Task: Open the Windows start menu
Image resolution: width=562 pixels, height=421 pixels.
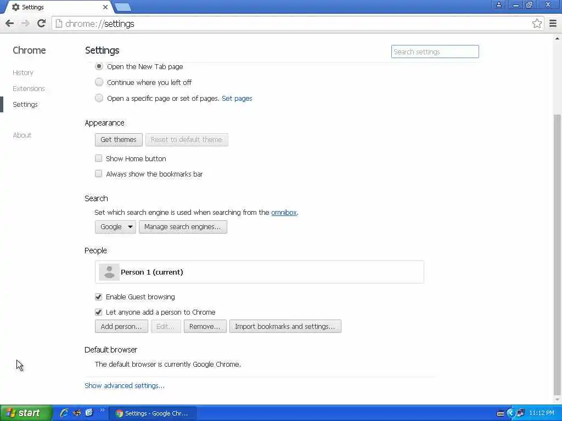Action: (x=26, y=413)
